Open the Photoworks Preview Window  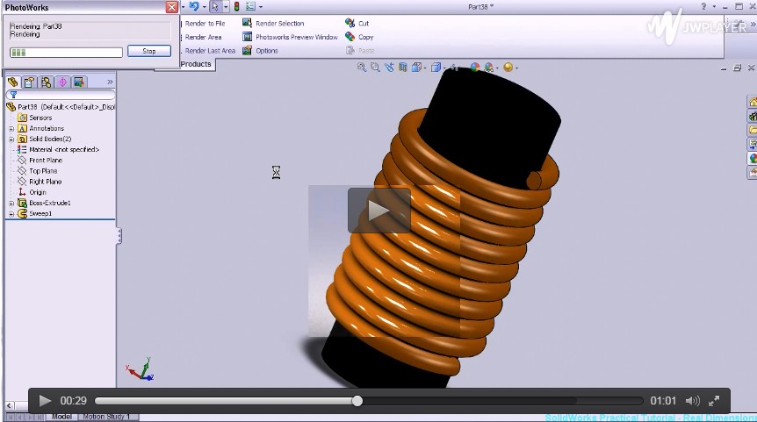(296, 37)
